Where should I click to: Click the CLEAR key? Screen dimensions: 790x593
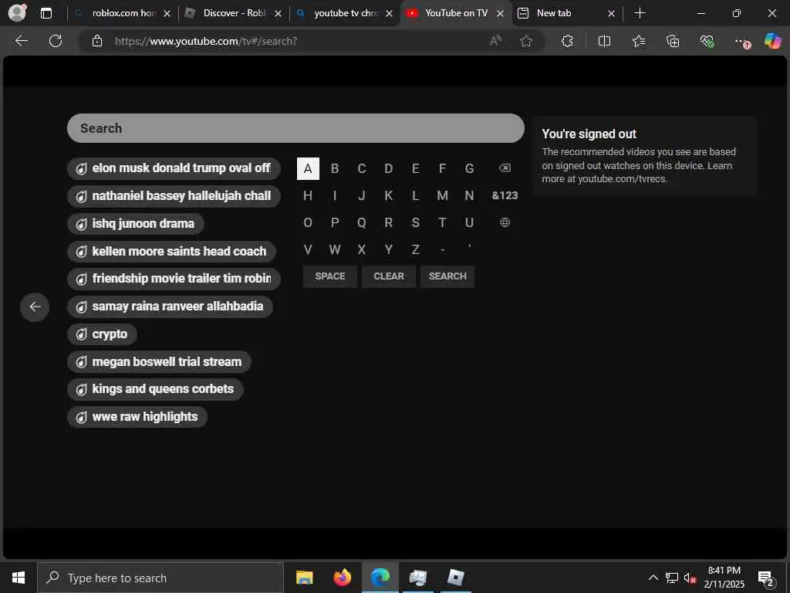tap(389, 276)
